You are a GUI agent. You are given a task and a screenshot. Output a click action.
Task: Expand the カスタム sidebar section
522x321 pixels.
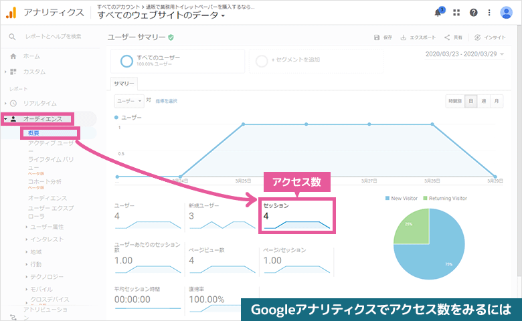coord(5,72)
